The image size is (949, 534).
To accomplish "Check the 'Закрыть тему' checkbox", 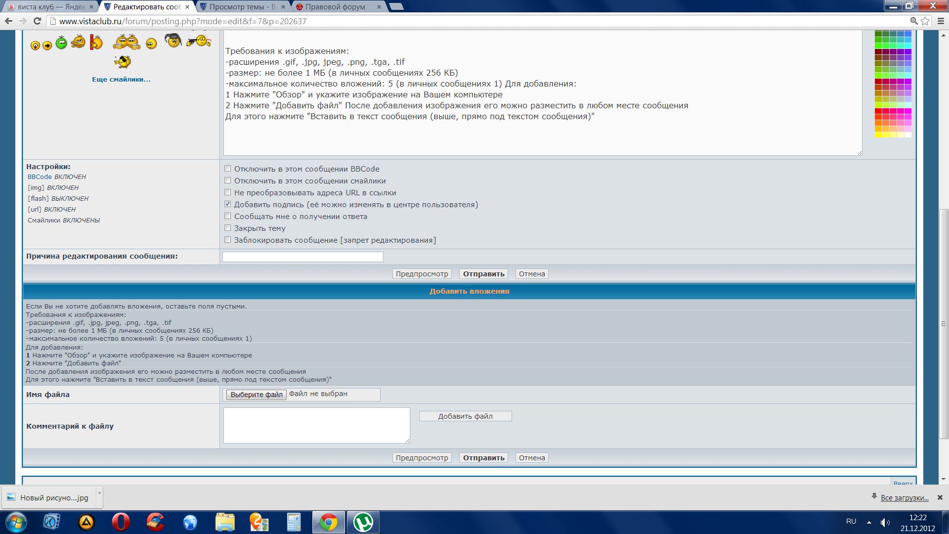I will [x=227, y=228].
